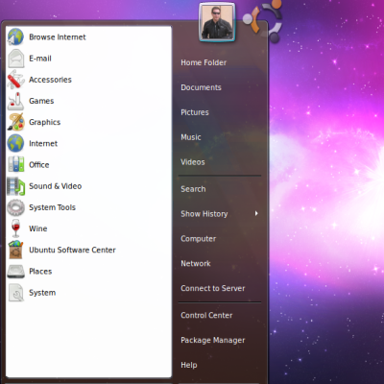Click the Browse Internet label

(x=58, y=37)
